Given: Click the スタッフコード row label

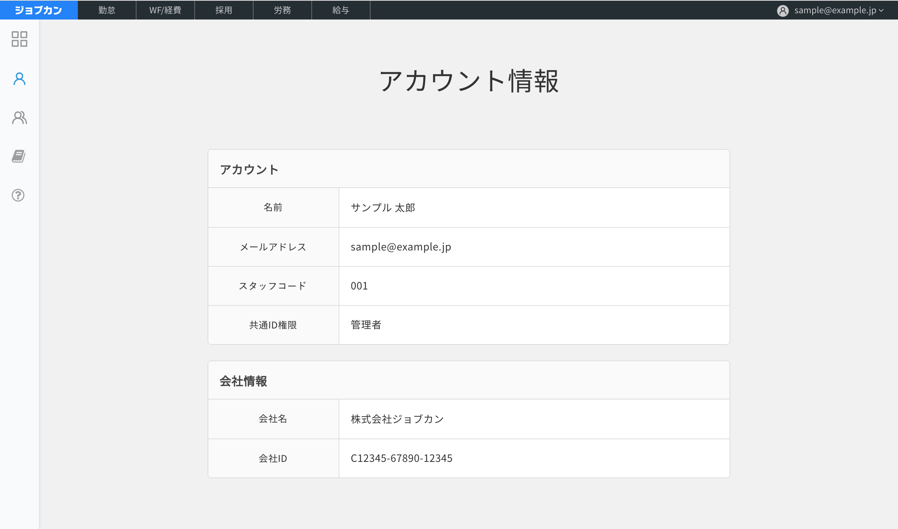Looking at the screenshot, I should 273,286.
